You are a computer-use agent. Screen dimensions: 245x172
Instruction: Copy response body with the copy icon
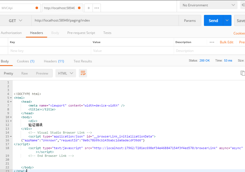pos(243,73)
